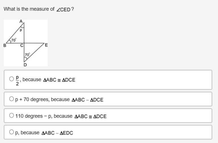Click 'ΔABC ~ ΔDCE' text in second option
This screenshot has height=143, width=218.
click(x=87, y=100)
